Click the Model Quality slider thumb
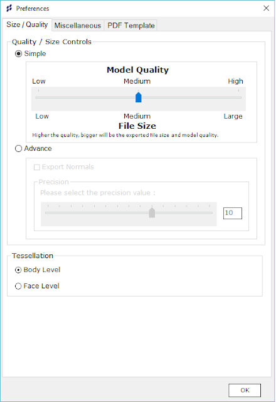 139,97
